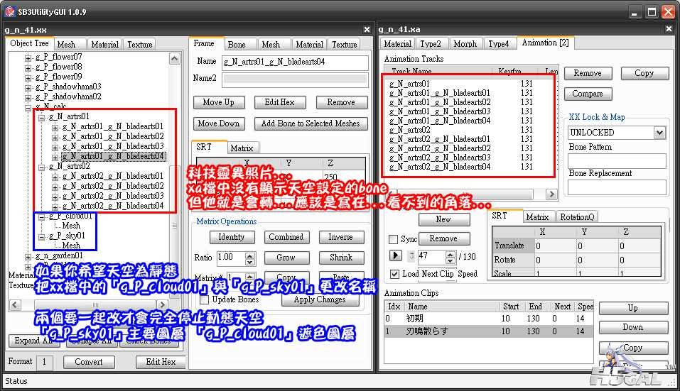The height and width of the screenshot is (391, 680).
Task: Toggle the Load Next Clip checkbox
Action: (x=395, y=274)
